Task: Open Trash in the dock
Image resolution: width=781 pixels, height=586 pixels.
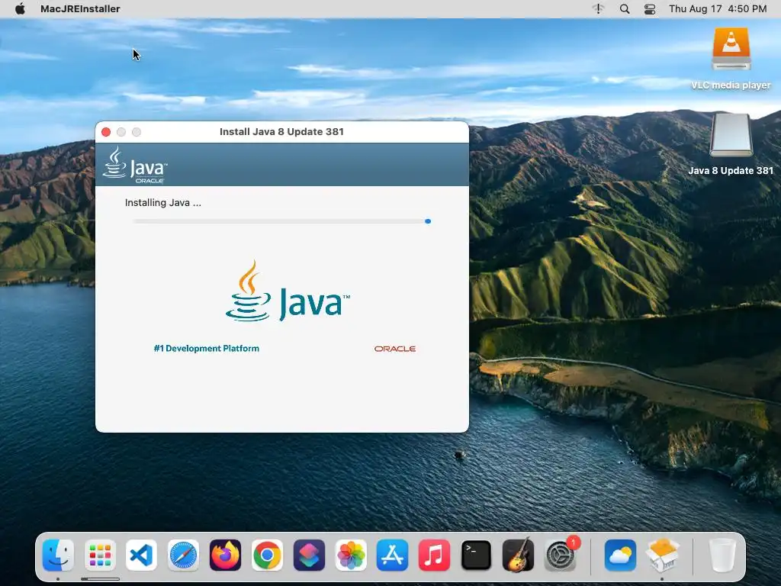Action: (722, 555)
